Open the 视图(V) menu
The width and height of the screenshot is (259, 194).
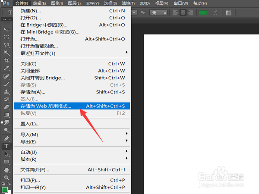162,3
